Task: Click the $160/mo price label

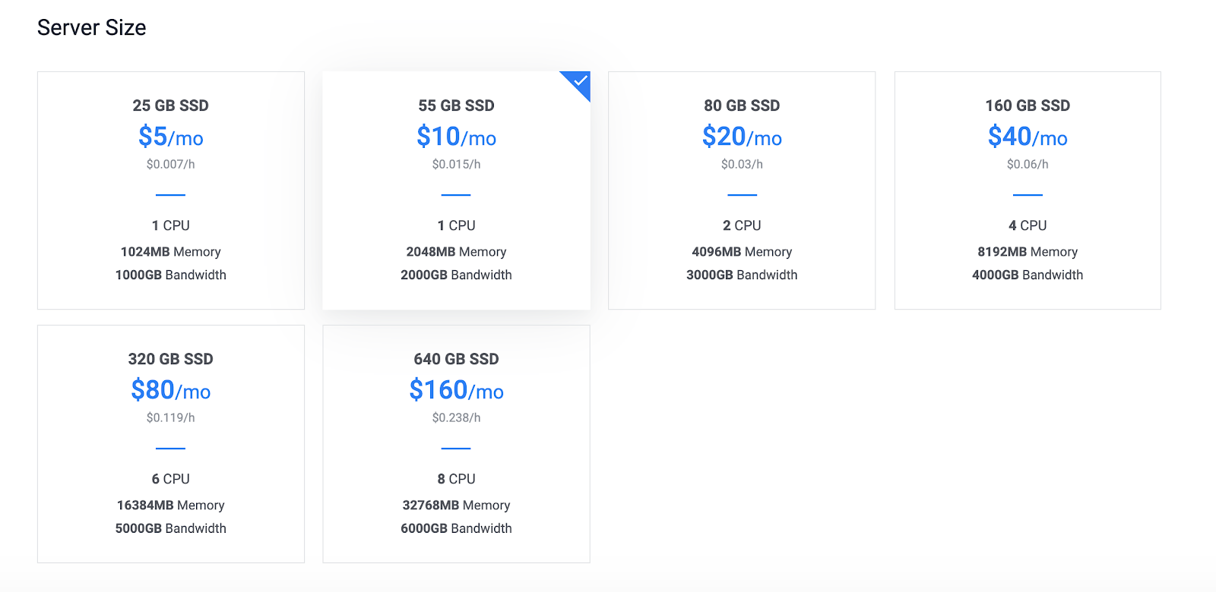Action: click(456, 391)
